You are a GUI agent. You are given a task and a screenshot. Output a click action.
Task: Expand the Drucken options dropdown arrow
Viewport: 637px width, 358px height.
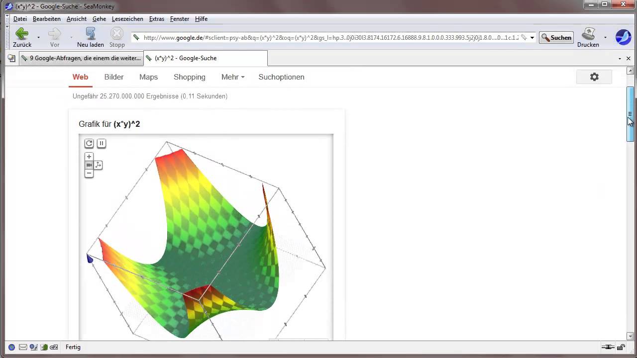click(605, 37)
